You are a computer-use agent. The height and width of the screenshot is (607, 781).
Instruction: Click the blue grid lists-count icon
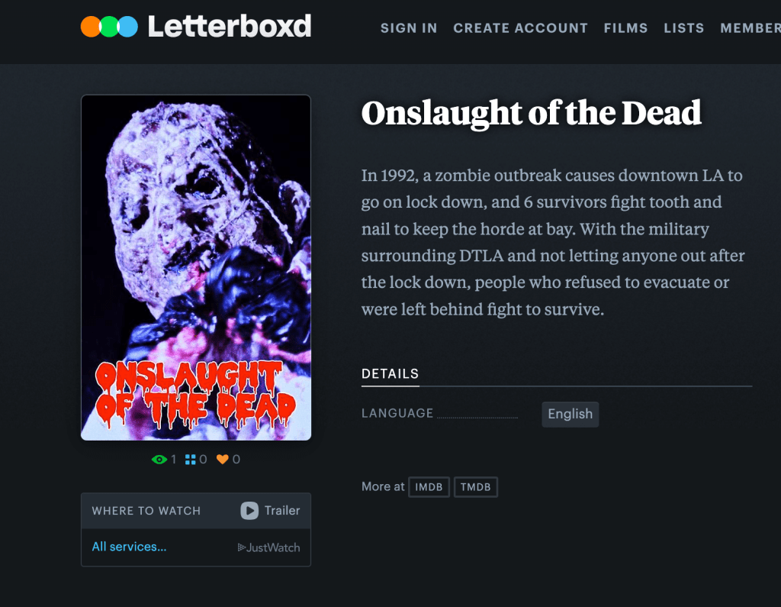[190, 460]
